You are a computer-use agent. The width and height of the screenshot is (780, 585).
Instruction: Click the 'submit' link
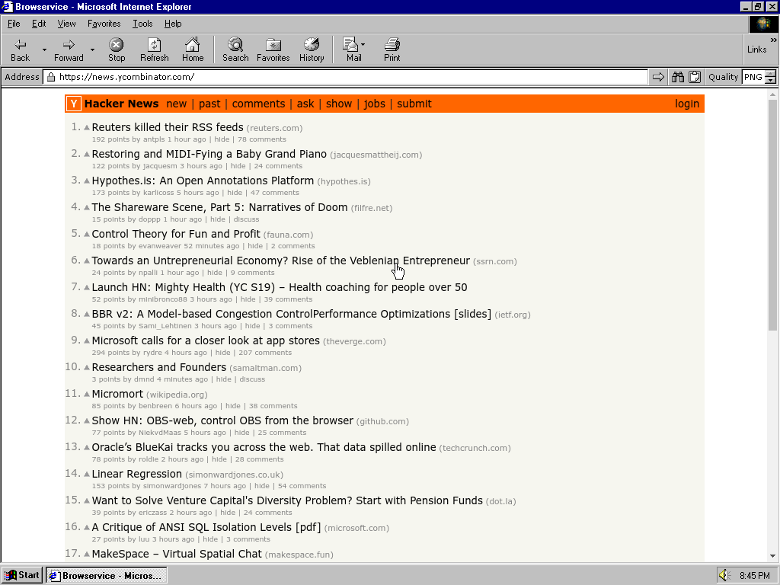[414, 104]
